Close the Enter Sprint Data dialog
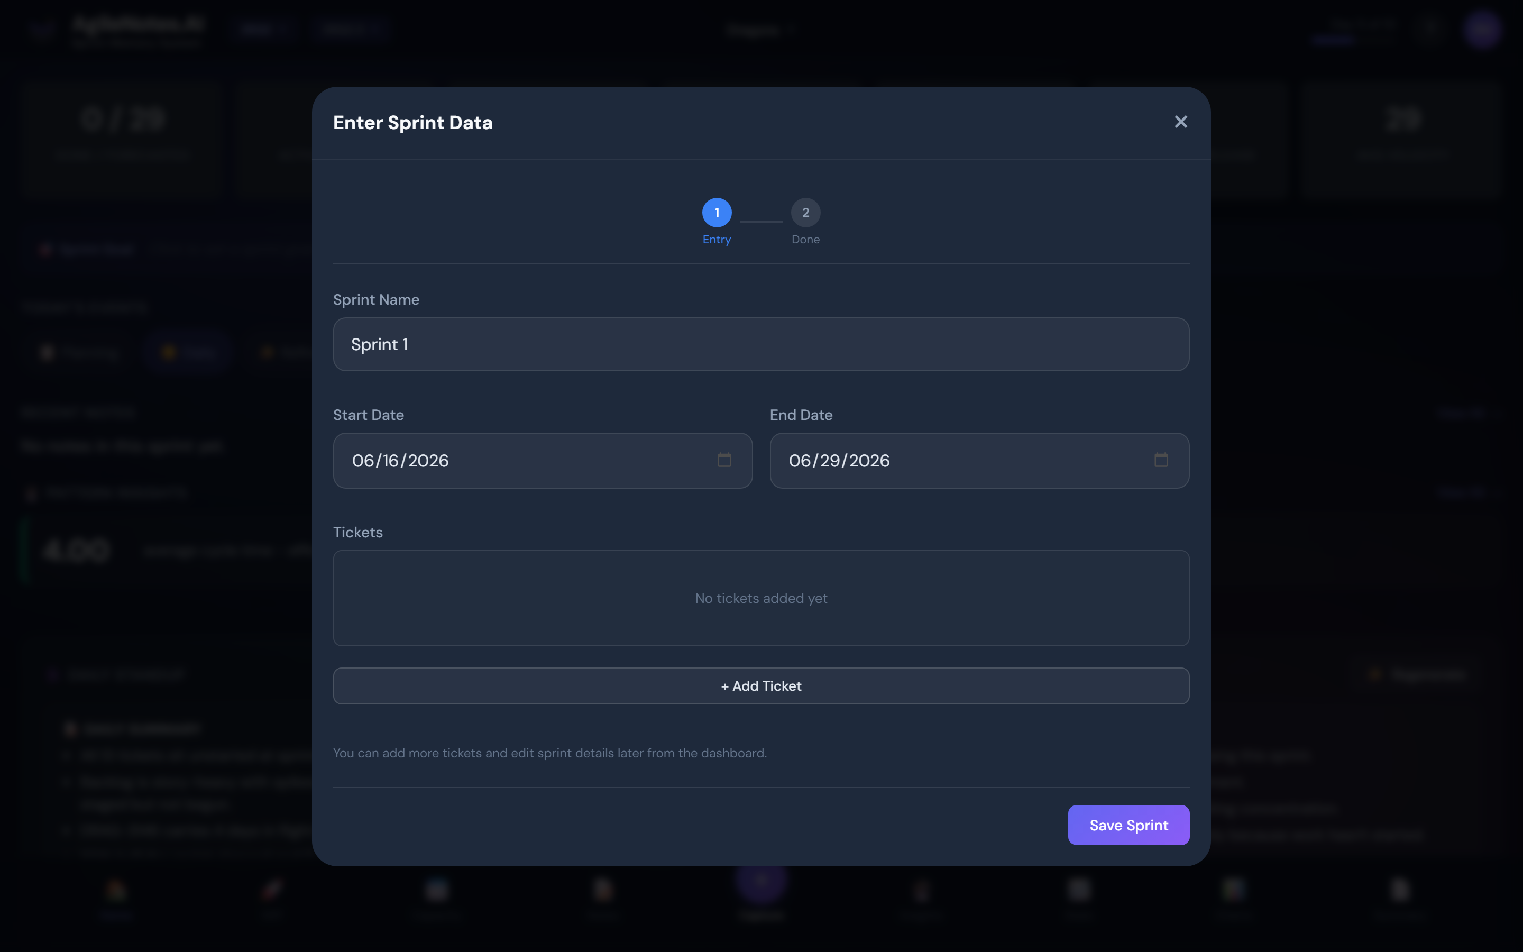 [1181, 122]
